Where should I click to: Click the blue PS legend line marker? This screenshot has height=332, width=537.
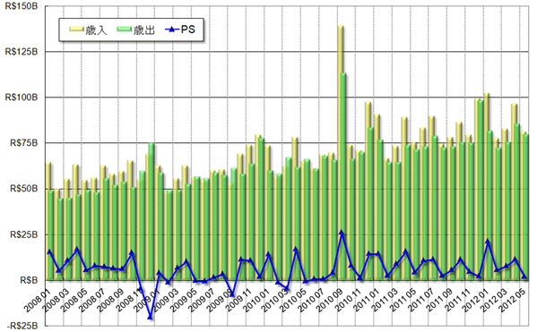(x=172, y=30)
